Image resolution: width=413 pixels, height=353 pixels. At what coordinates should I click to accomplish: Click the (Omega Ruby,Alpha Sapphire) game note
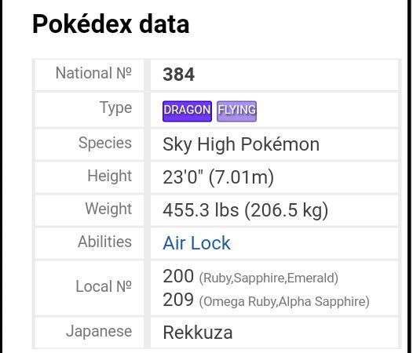[x=284, y=301]
